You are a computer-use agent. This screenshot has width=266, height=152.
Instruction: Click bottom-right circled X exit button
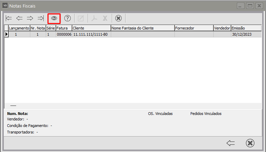[x=250, y=143]
